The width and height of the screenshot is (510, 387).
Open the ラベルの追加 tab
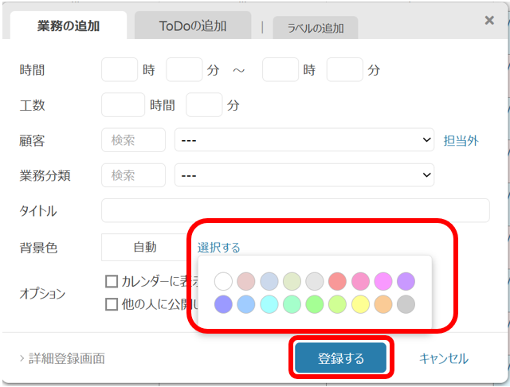315,28
